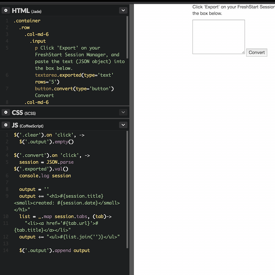Open the HTML editor settings gear

coord(6,11)
